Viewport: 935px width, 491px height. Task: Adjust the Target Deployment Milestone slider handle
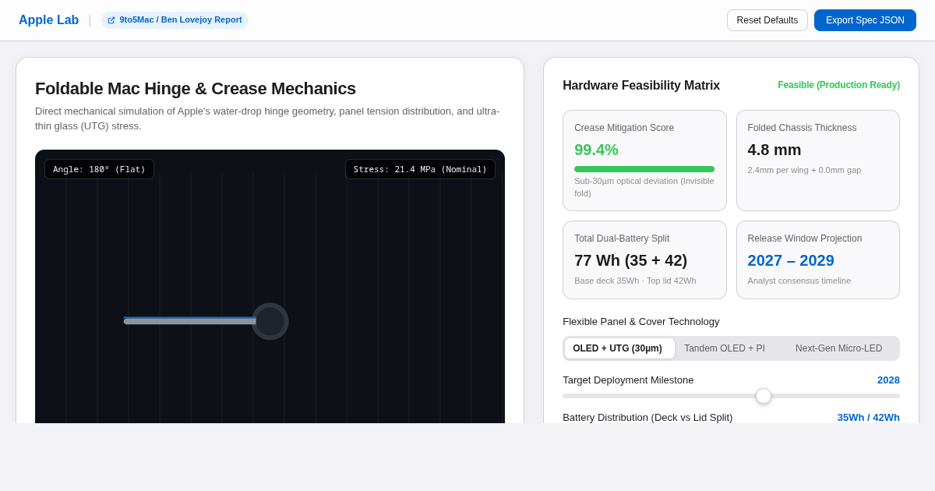pos(764,396)
